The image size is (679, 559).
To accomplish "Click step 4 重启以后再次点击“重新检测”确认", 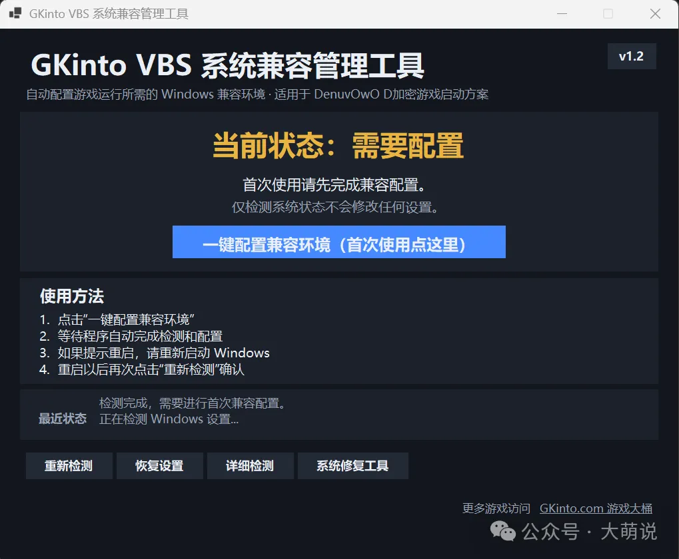I will point(142,369).
